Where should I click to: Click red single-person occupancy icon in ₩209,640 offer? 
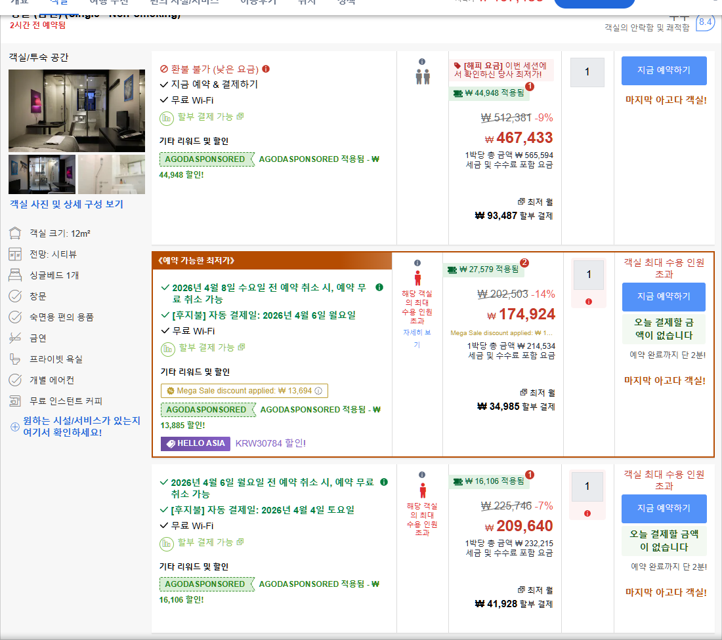[x=422, y=490]
